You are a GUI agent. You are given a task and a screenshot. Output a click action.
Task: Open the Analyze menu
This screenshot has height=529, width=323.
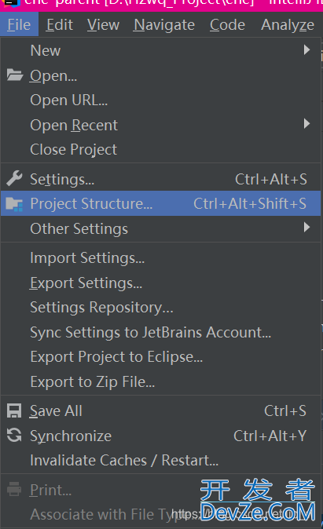(x=288, y=24)
